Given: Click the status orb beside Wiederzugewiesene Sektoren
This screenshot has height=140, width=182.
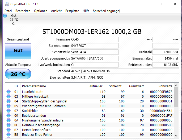Looking at the screenshot, I should click(9, 106).
